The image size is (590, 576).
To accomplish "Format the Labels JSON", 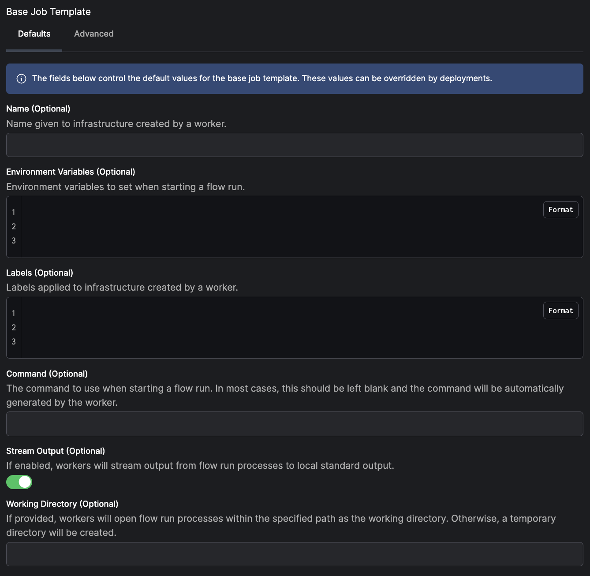I will tap(560, 310).
